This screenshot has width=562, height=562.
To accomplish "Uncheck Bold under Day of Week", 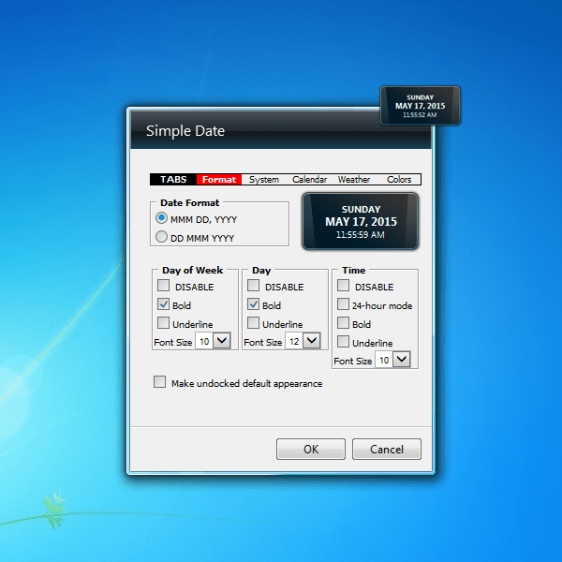I will (163, 304).
